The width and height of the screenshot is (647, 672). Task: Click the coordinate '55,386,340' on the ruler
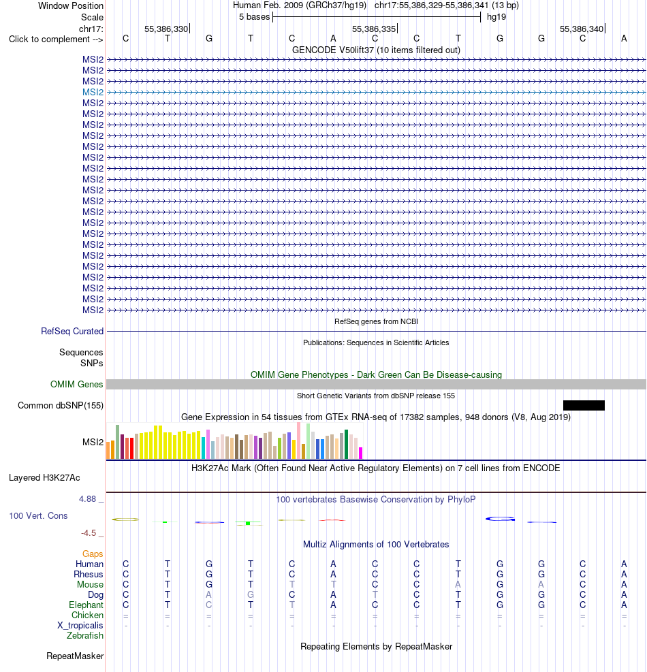tap(582, 29)
